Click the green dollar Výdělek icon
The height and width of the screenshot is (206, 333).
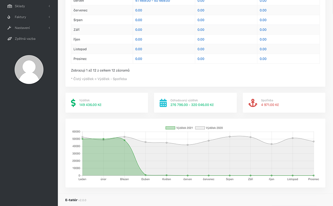click(x=73, y=103)
